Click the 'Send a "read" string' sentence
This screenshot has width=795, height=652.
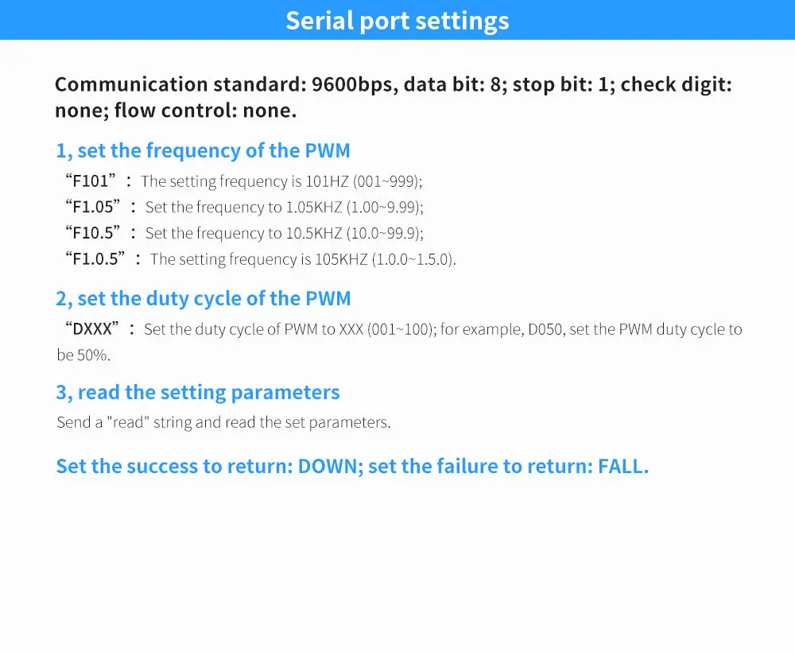223,422
